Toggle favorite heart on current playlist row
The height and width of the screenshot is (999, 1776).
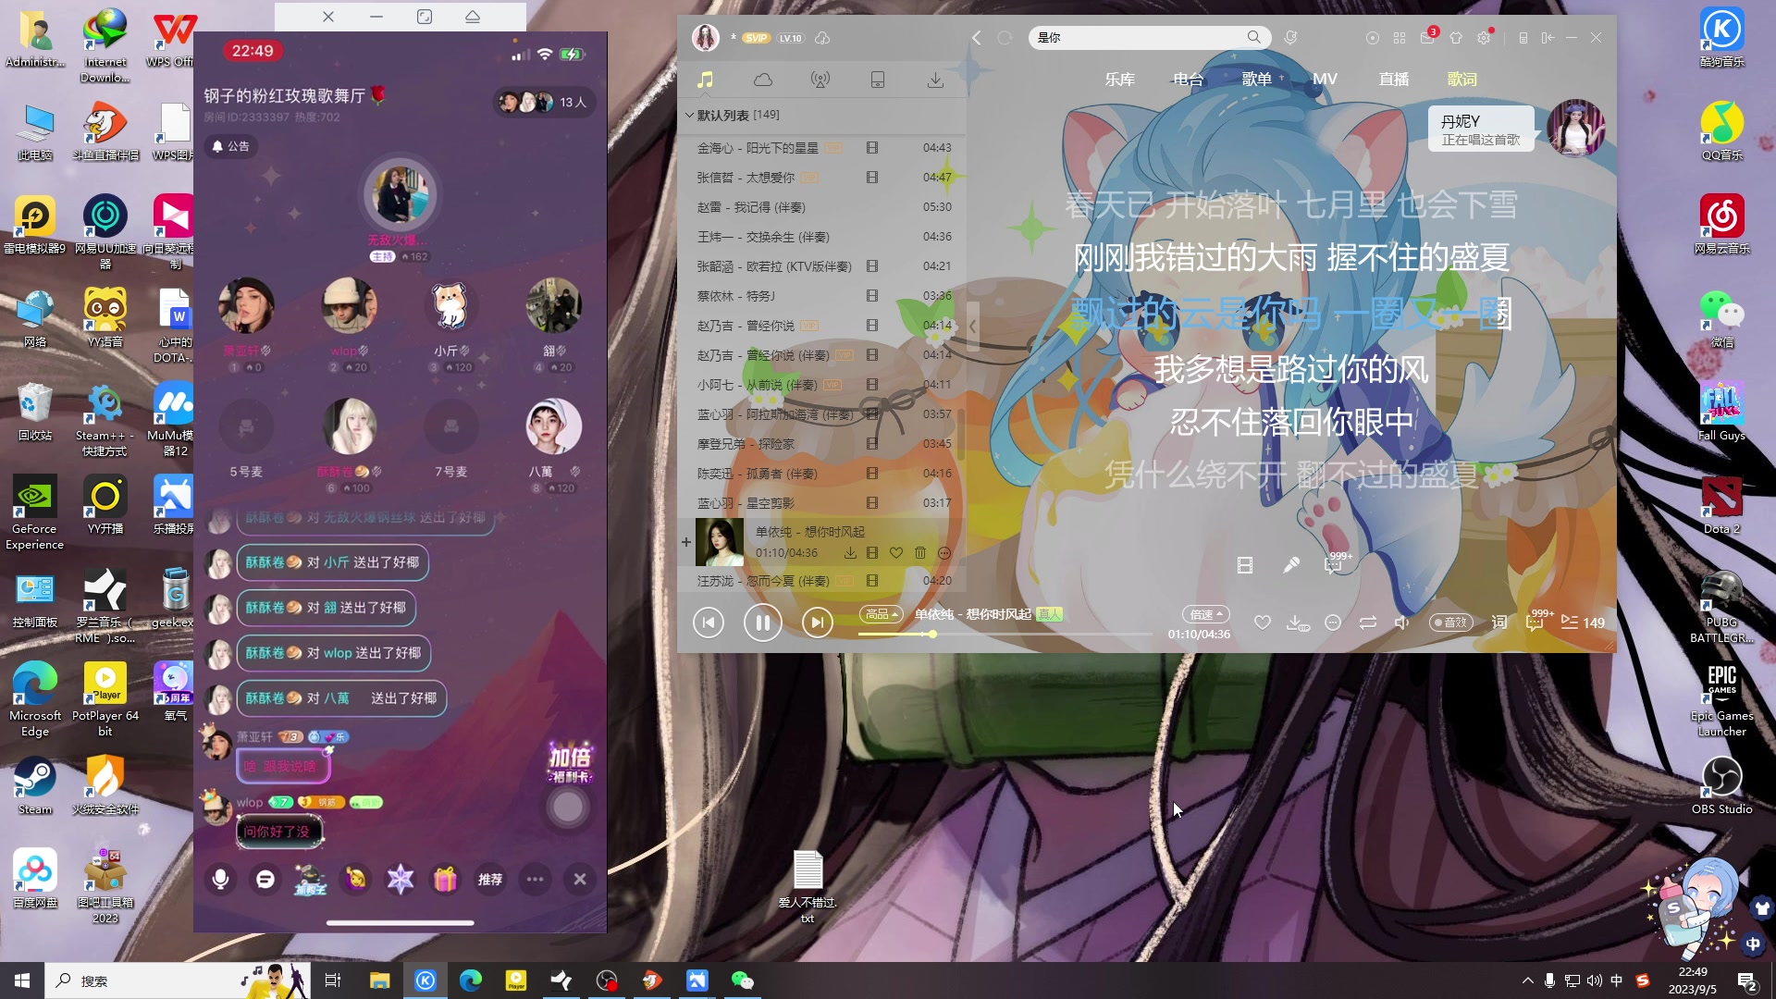pos(896,552)
